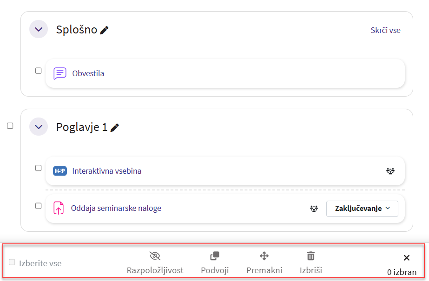Screen dimensions: 429x281
Task: Click Podvoji duplicate icon in bulk toolbar
Action: coord(215,256)
